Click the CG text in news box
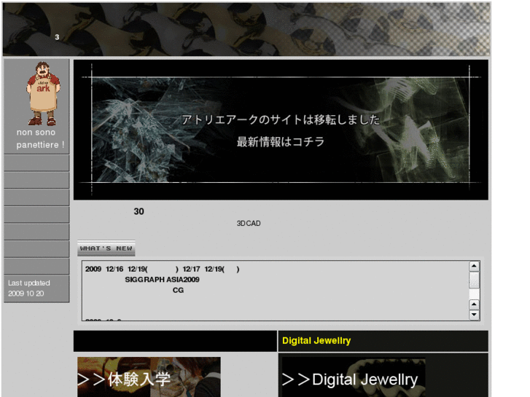Screen dimensions: 530x397 click(178, 290)
